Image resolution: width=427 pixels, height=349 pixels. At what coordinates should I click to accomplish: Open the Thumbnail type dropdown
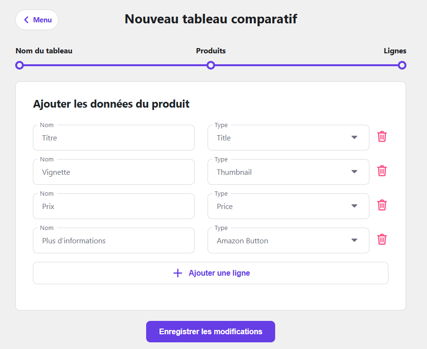point(354,171)
